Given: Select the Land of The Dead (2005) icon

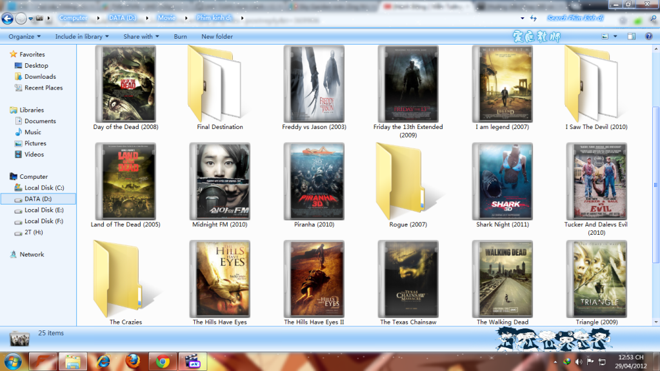Looking at the screenshot, I should pos(125,181).
